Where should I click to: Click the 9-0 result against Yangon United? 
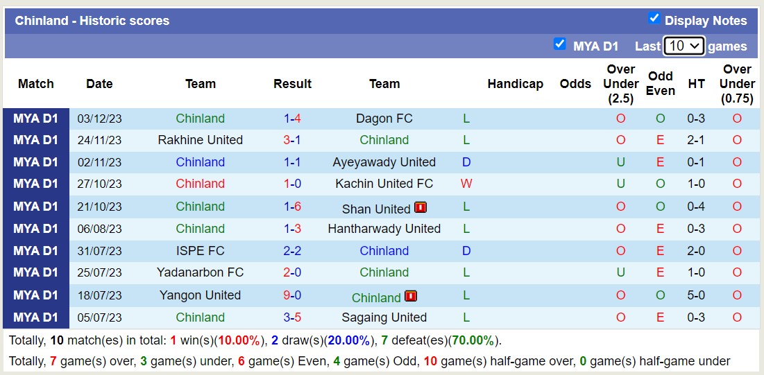(x=292, y=295)
